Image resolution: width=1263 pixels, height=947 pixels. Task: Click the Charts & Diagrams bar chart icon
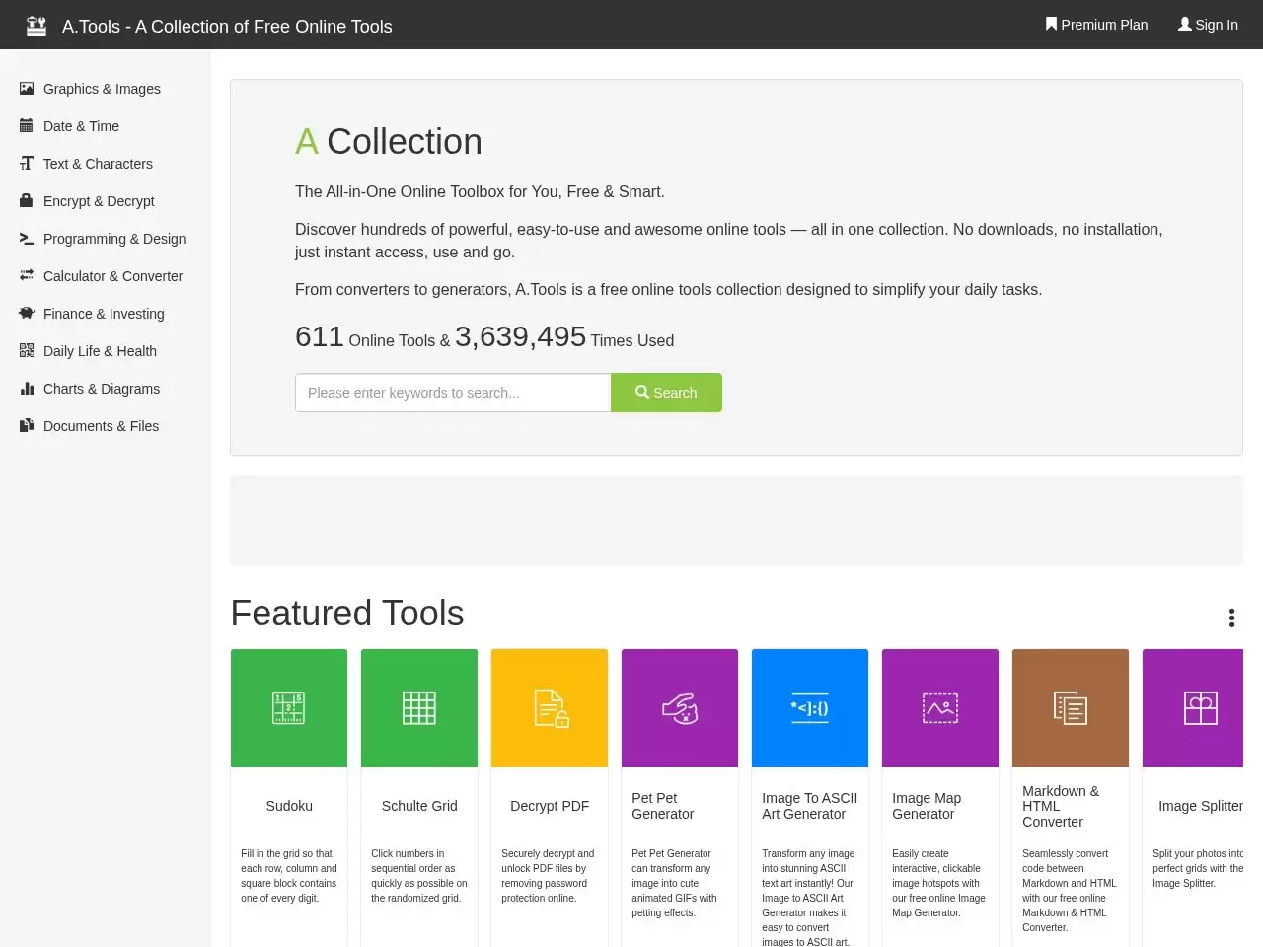click(27, 389)
